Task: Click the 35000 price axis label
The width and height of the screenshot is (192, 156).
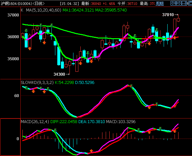Action: 13,59
